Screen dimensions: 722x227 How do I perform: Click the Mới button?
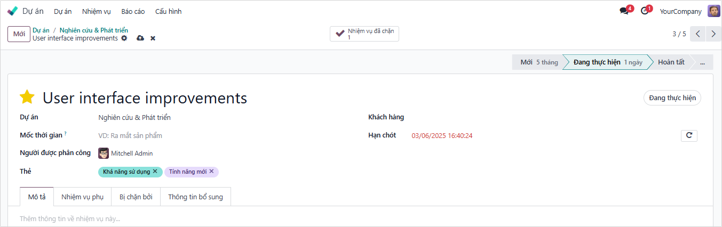pyautogui.click(x=19, y=34)
